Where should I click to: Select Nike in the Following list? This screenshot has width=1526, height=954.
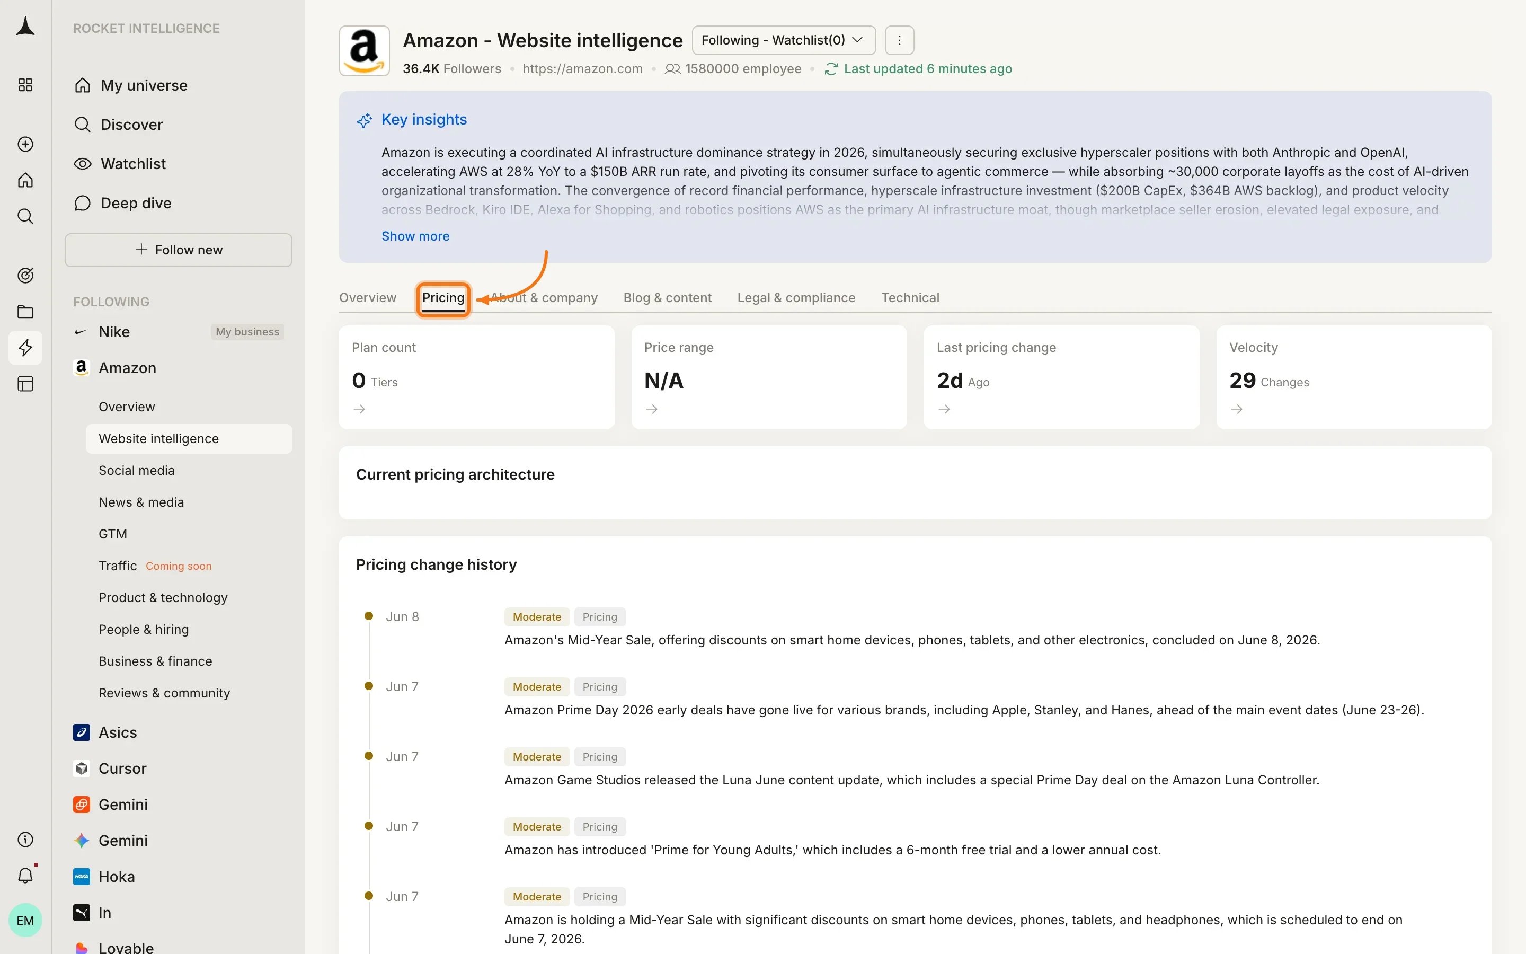[114, 332]
